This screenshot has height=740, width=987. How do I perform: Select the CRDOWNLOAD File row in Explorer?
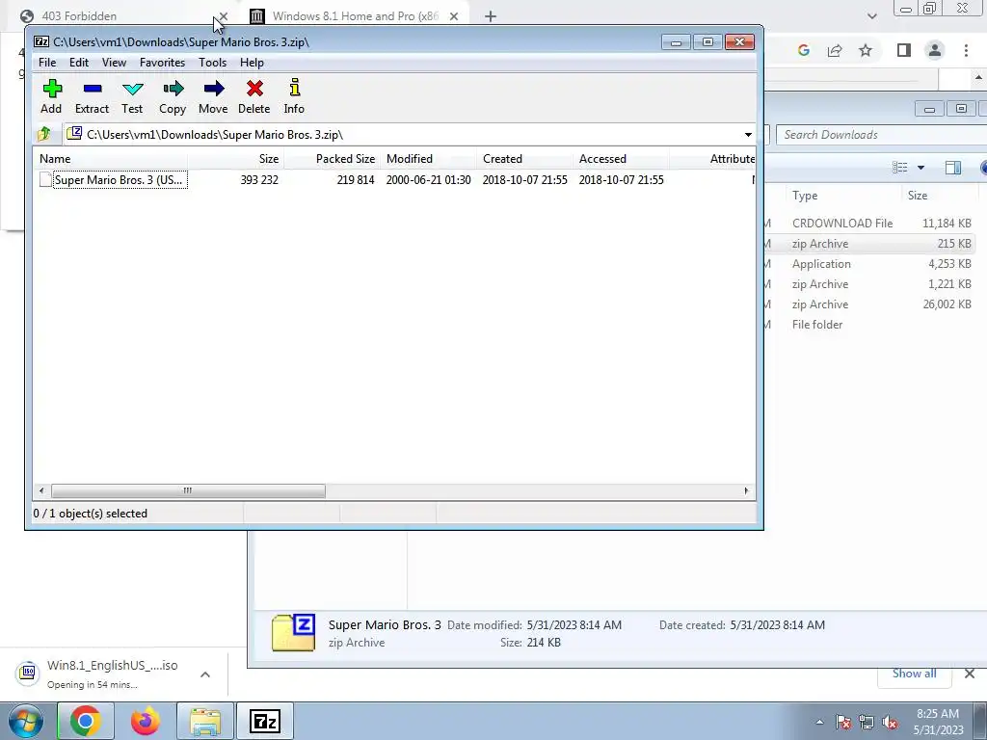click(868, 224)
